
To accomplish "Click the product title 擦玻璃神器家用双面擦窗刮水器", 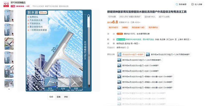I will pos(147,12).
